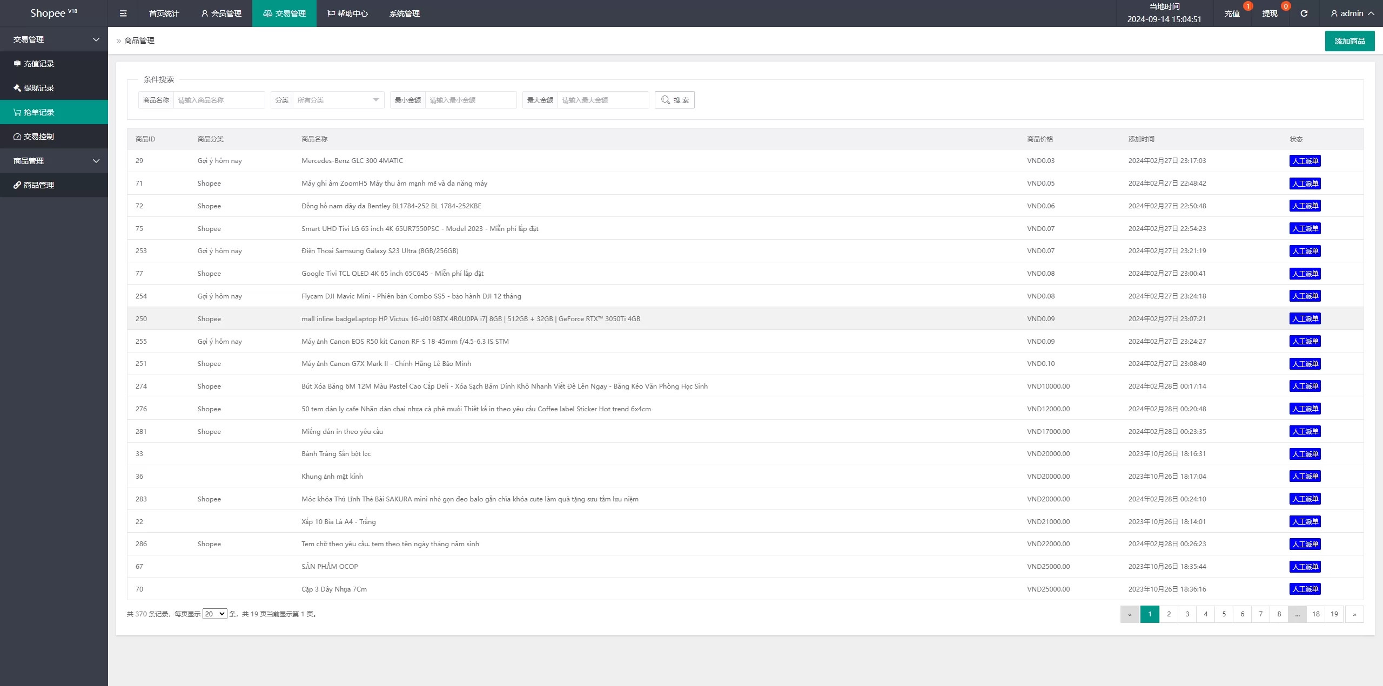Screen dimensions: 1383x686
Task: Open 充值记录 recharge records sidebar item
Action: 39,64
